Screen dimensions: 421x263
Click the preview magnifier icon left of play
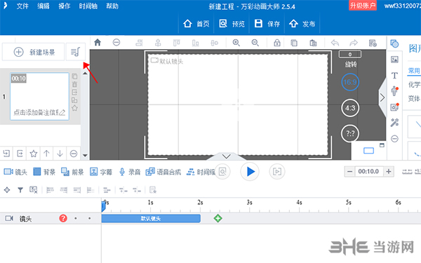pyautogui.click(x=222, y=172)
